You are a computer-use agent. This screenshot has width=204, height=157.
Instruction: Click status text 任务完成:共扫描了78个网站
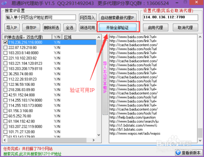click(28, 149)
